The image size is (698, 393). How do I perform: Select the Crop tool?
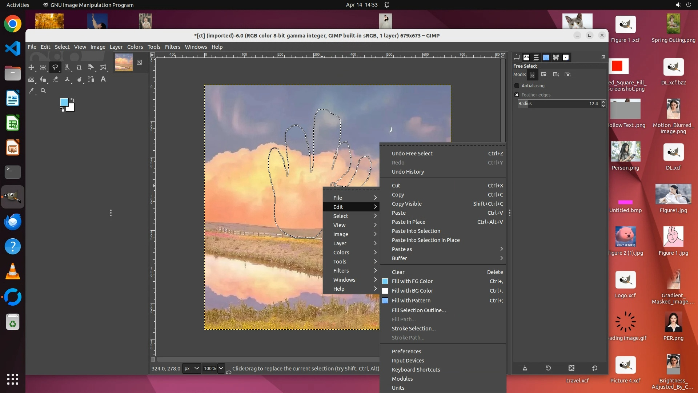click(x=79, y=67)
